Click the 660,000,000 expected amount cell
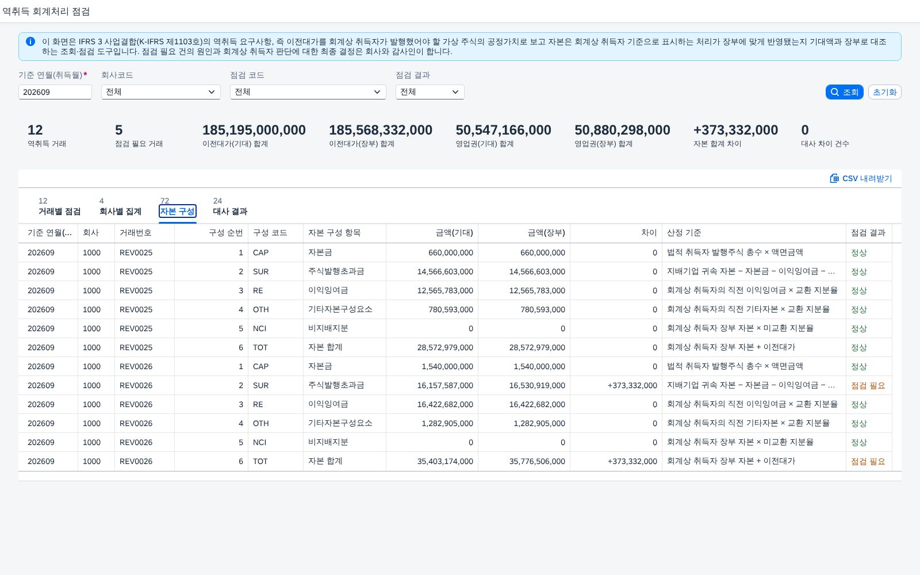Image resolution: width=920 pixels, height=575 pixels. 451,253
